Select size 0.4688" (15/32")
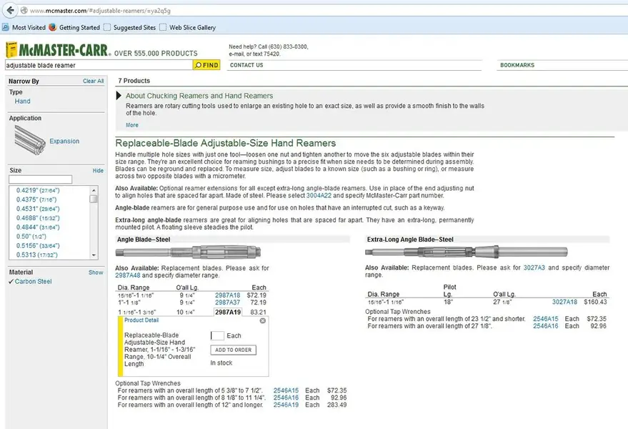The image size is (628, 429). (38, 218)
